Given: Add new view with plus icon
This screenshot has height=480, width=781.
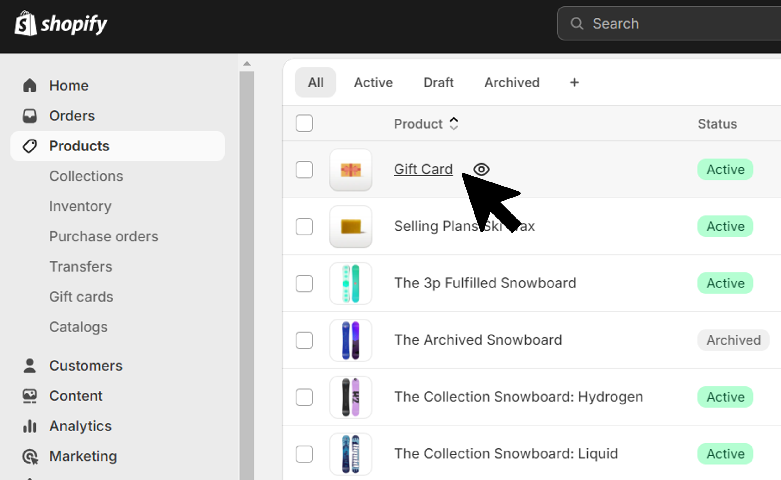Looking at the screenshot, I should pos(574,82).
